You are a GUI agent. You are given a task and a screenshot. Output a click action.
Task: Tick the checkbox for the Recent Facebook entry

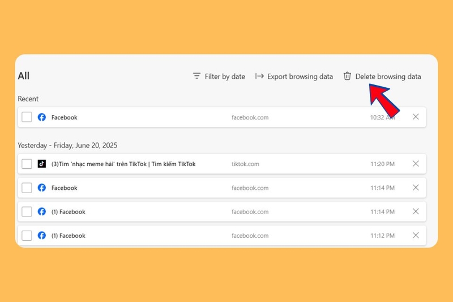pyautogui.click(x=27, y=117)
